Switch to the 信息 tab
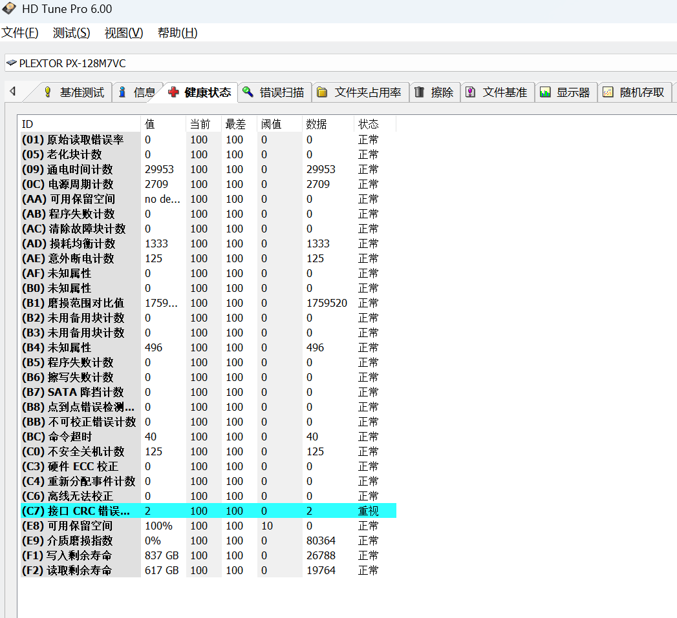Viewport: 677px width, 618px height. (x=137, y=92)
